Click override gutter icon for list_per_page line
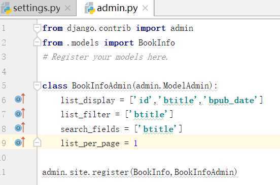This screenshot has width=280, height=185. click(x=20, y=142)
